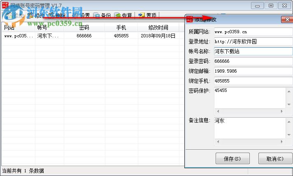Click the 登录地址 input field
This screenshot has width=293, height=176.
coord(253,41)
